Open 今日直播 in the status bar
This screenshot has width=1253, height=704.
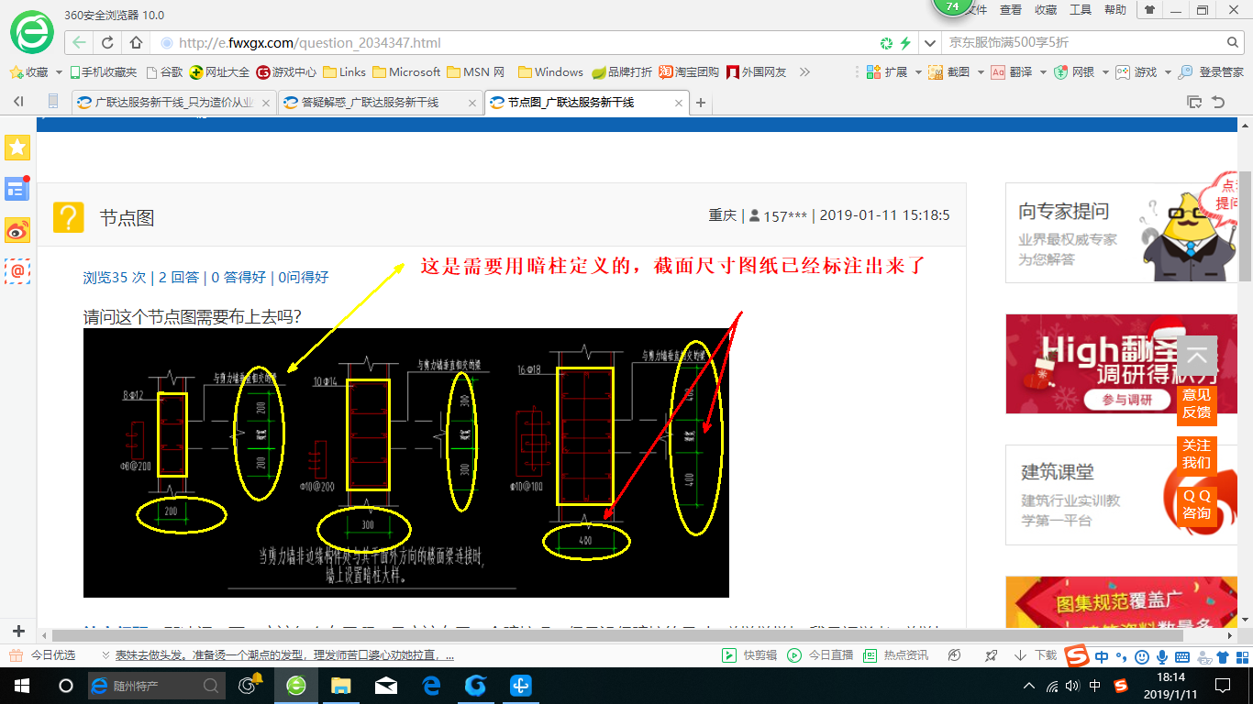[820, 655]
